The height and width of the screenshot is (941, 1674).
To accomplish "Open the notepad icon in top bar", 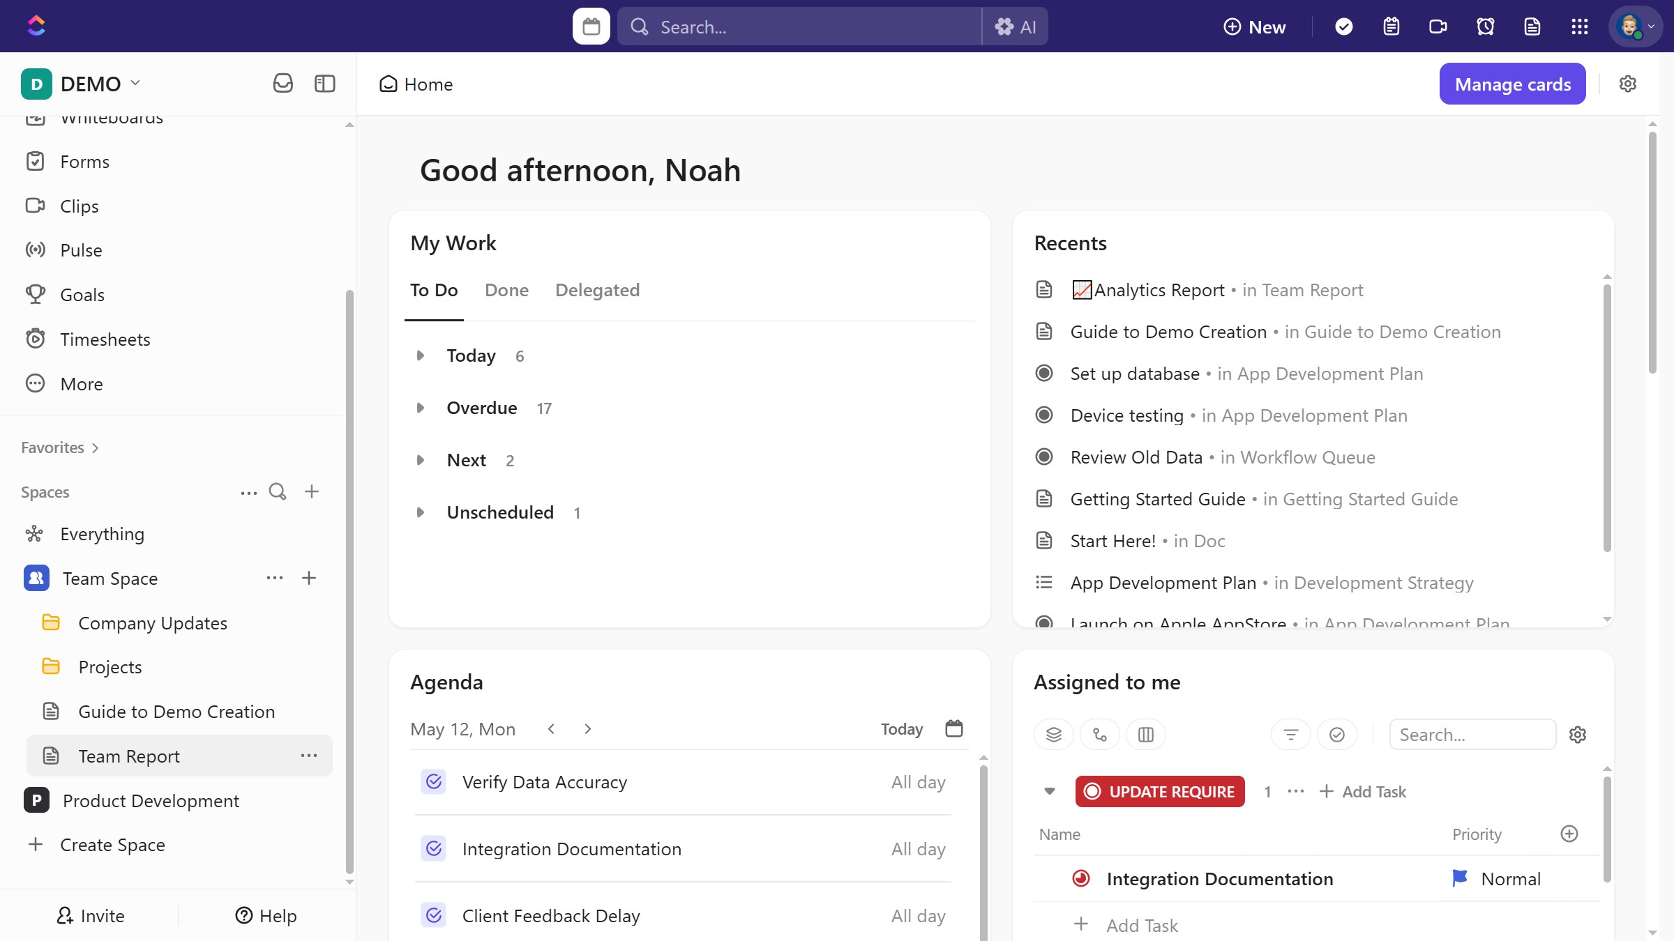I will tap(1391, 26).
